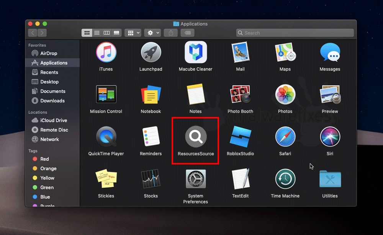This screenshot has height=235, width=383.
Task: Filter by the Blue tag
Action: click(x=52, y=197)
